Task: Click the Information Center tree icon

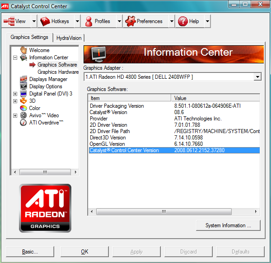Action: tap(23, 57)
